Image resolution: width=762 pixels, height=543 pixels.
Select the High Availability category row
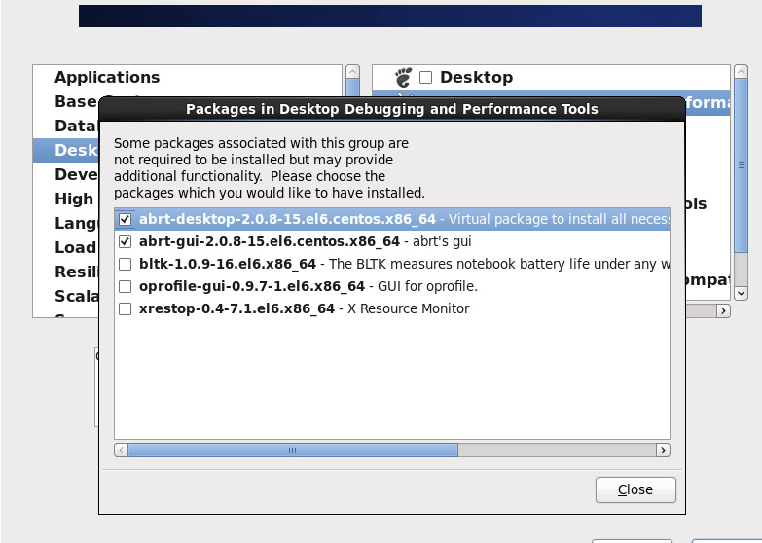pos(66,199)
